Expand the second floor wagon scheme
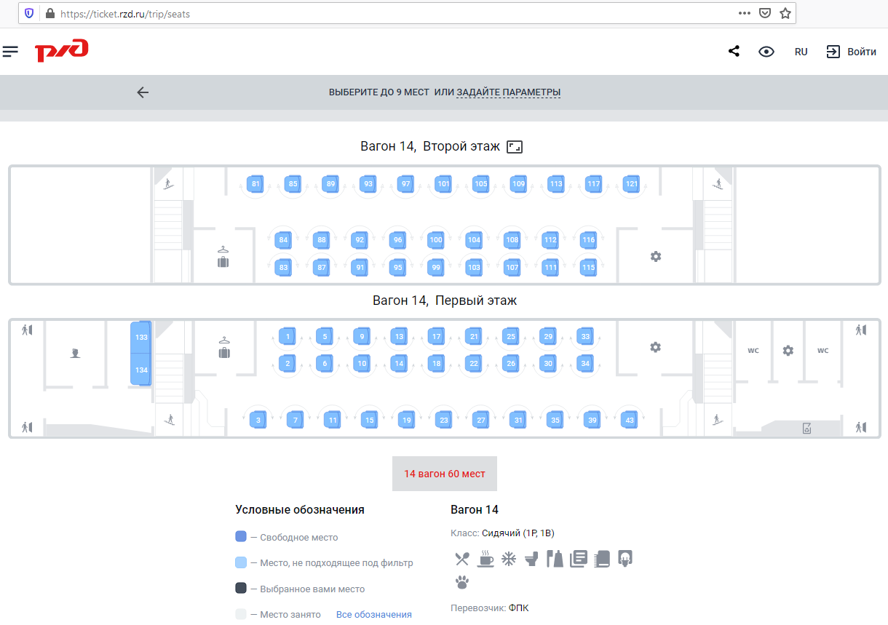 point(515,147)
